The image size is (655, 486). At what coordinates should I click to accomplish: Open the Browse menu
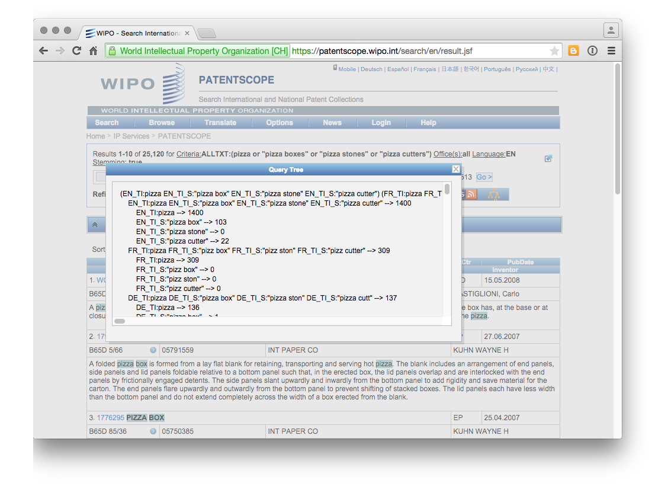pos(162,123)
